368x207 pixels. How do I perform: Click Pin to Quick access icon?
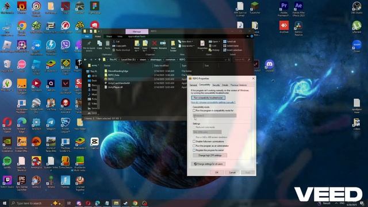pos(89,46)
